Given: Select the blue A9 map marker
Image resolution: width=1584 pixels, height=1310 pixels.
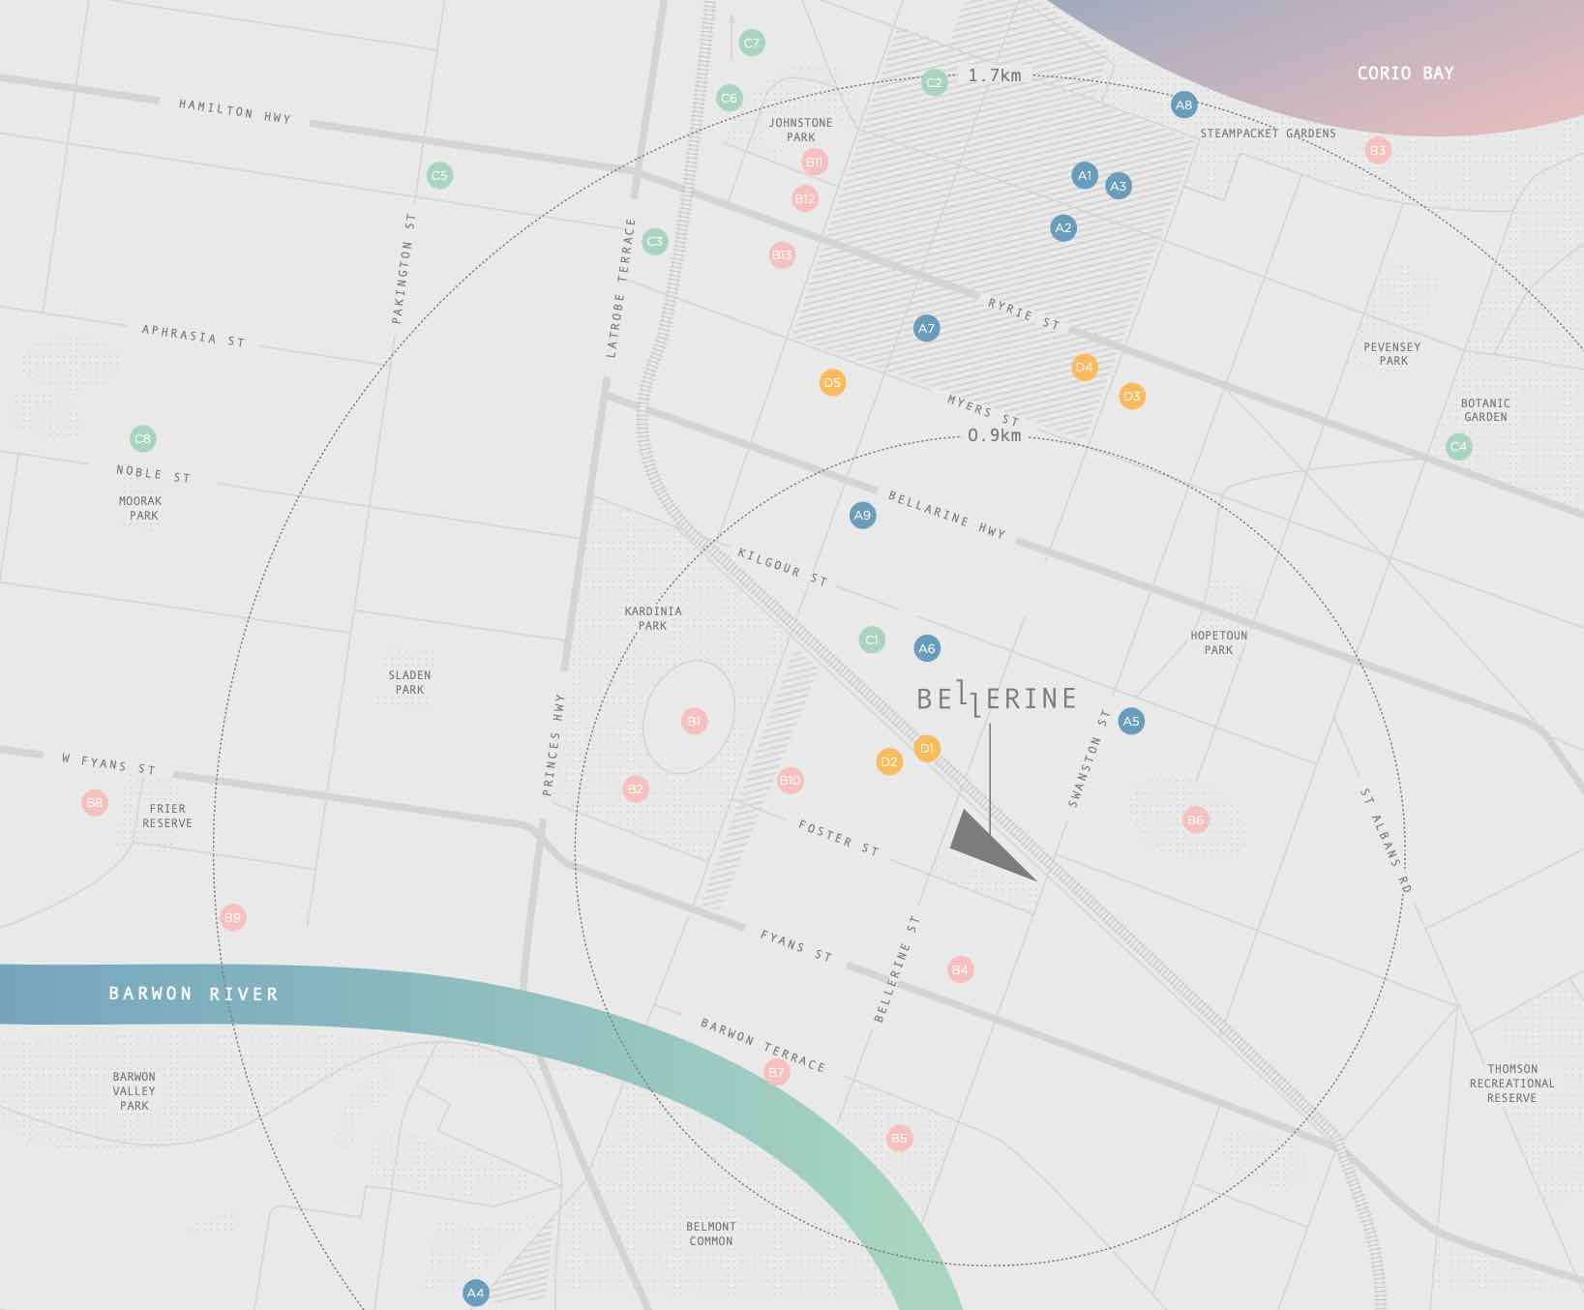Looking at the screenshot, I should (x=862, y=515).
